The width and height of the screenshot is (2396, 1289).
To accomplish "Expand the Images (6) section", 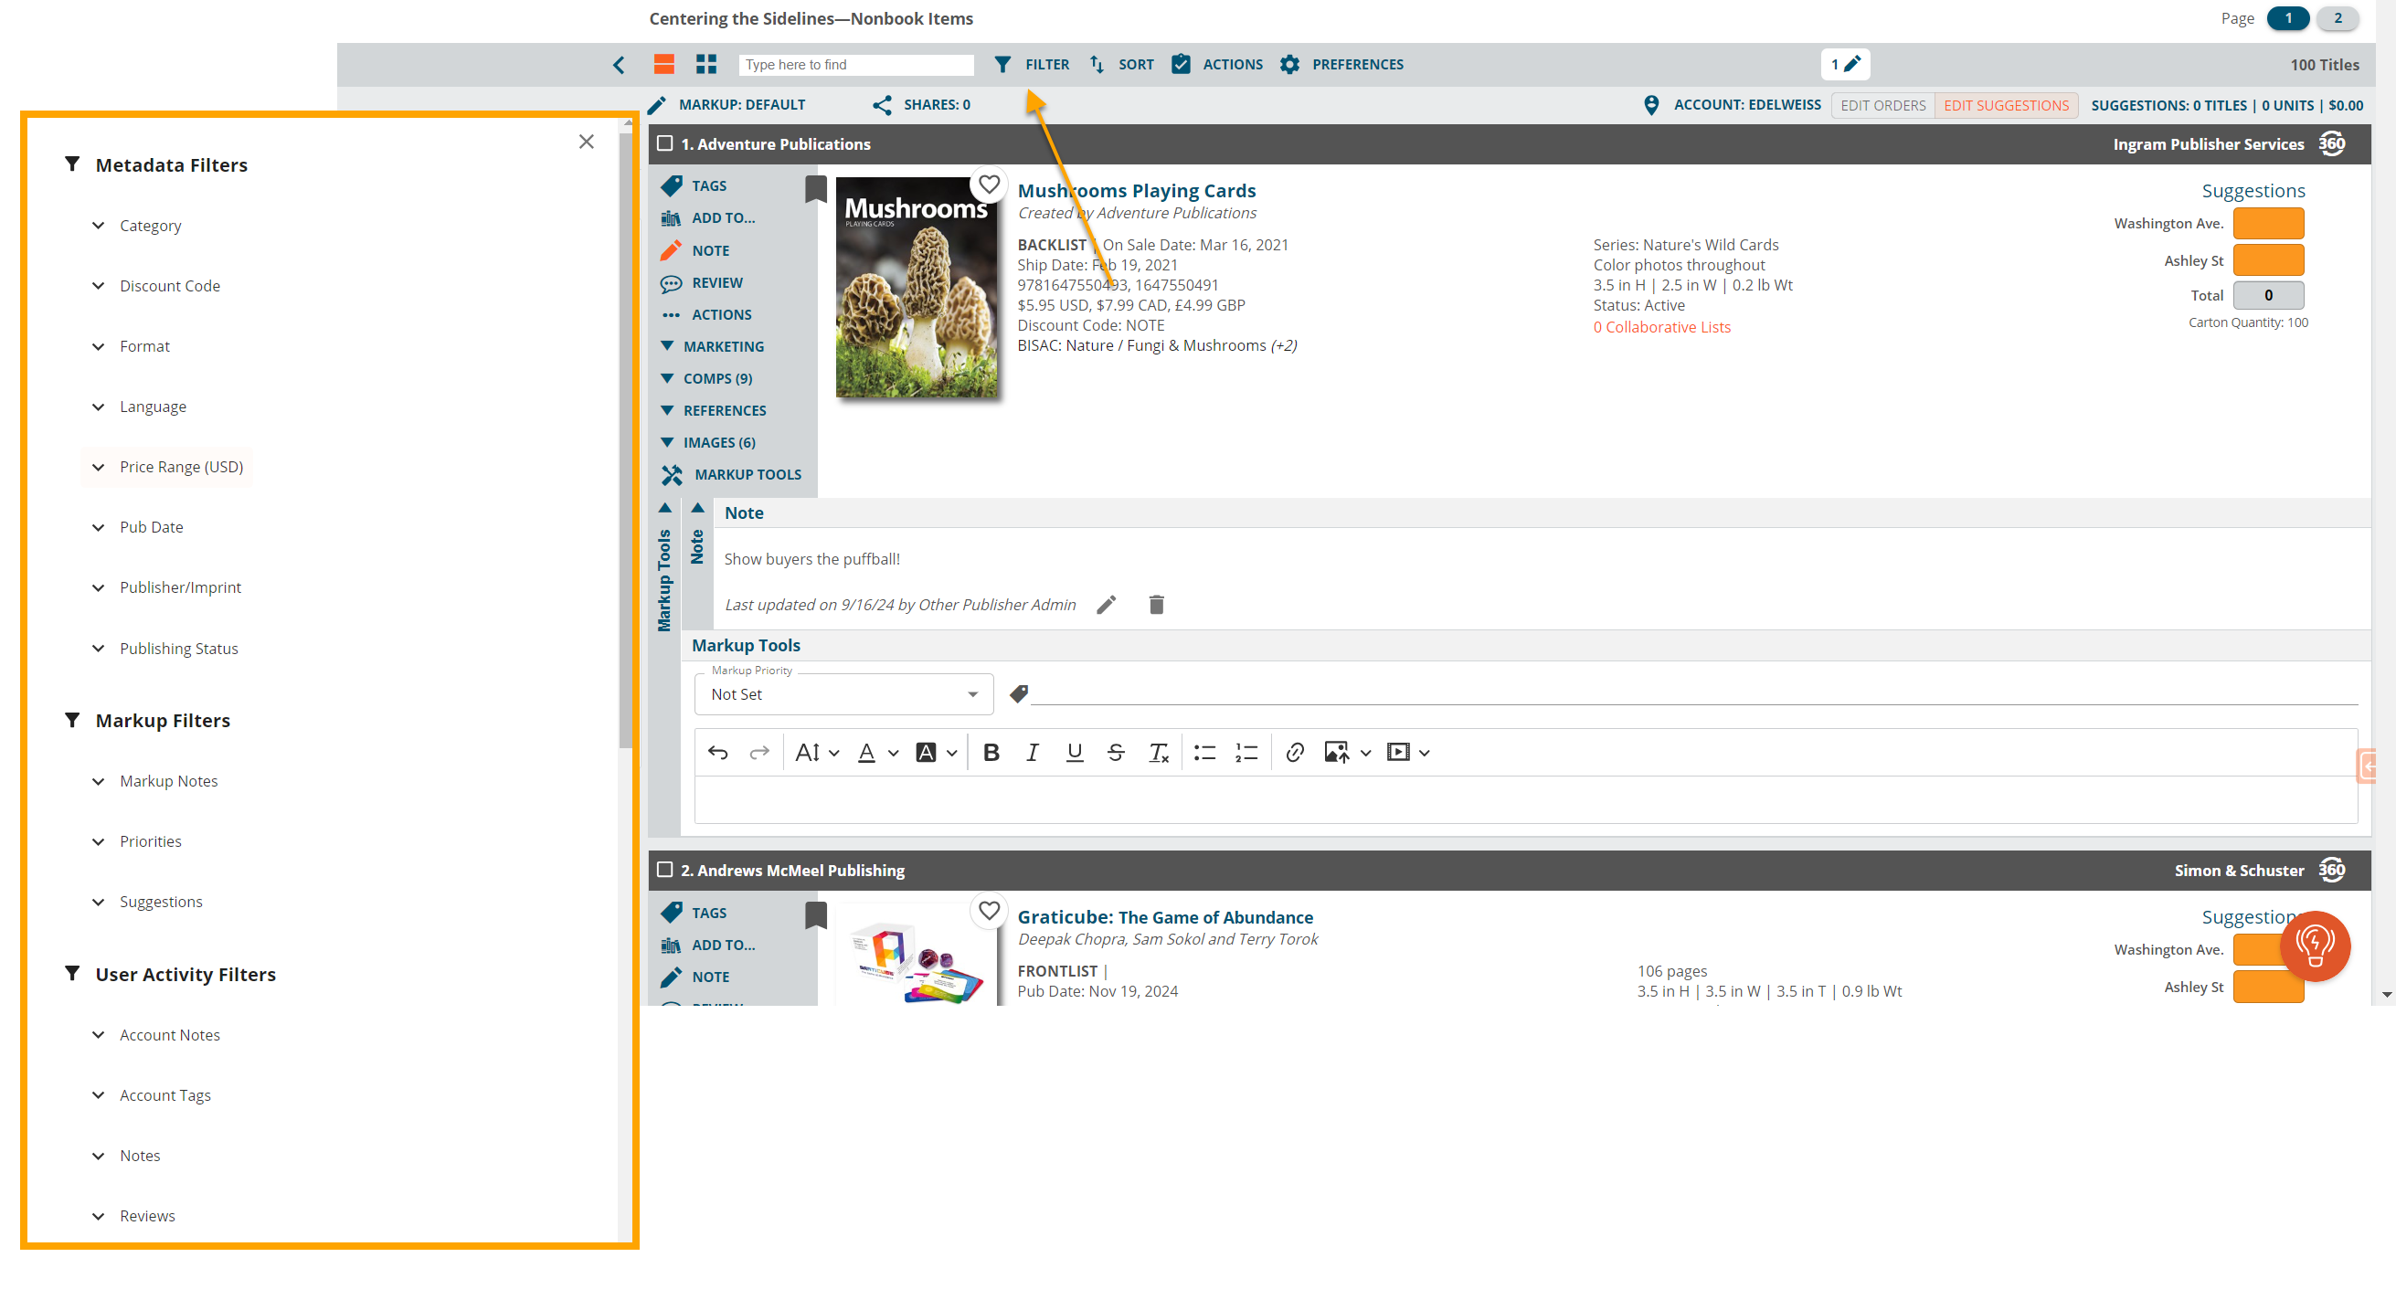I will click(709, 443).
